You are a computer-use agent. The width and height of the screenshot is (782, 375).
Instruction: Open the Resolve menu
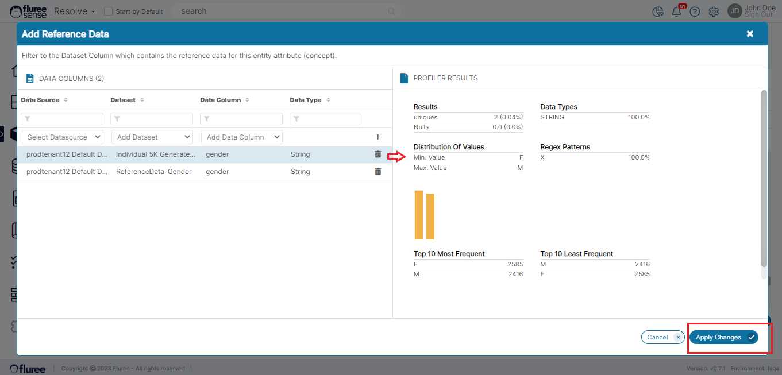point(74,11)
